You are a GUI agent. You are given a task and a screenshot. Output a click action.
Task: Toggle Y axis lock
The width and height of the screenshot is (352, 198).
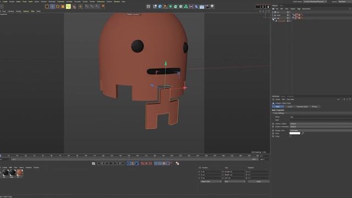tap(92, 7)
